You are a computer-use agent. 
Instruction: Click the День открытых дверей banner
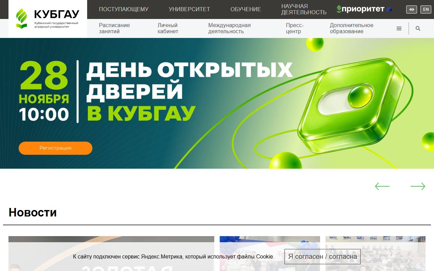click(x=217, y=103)
